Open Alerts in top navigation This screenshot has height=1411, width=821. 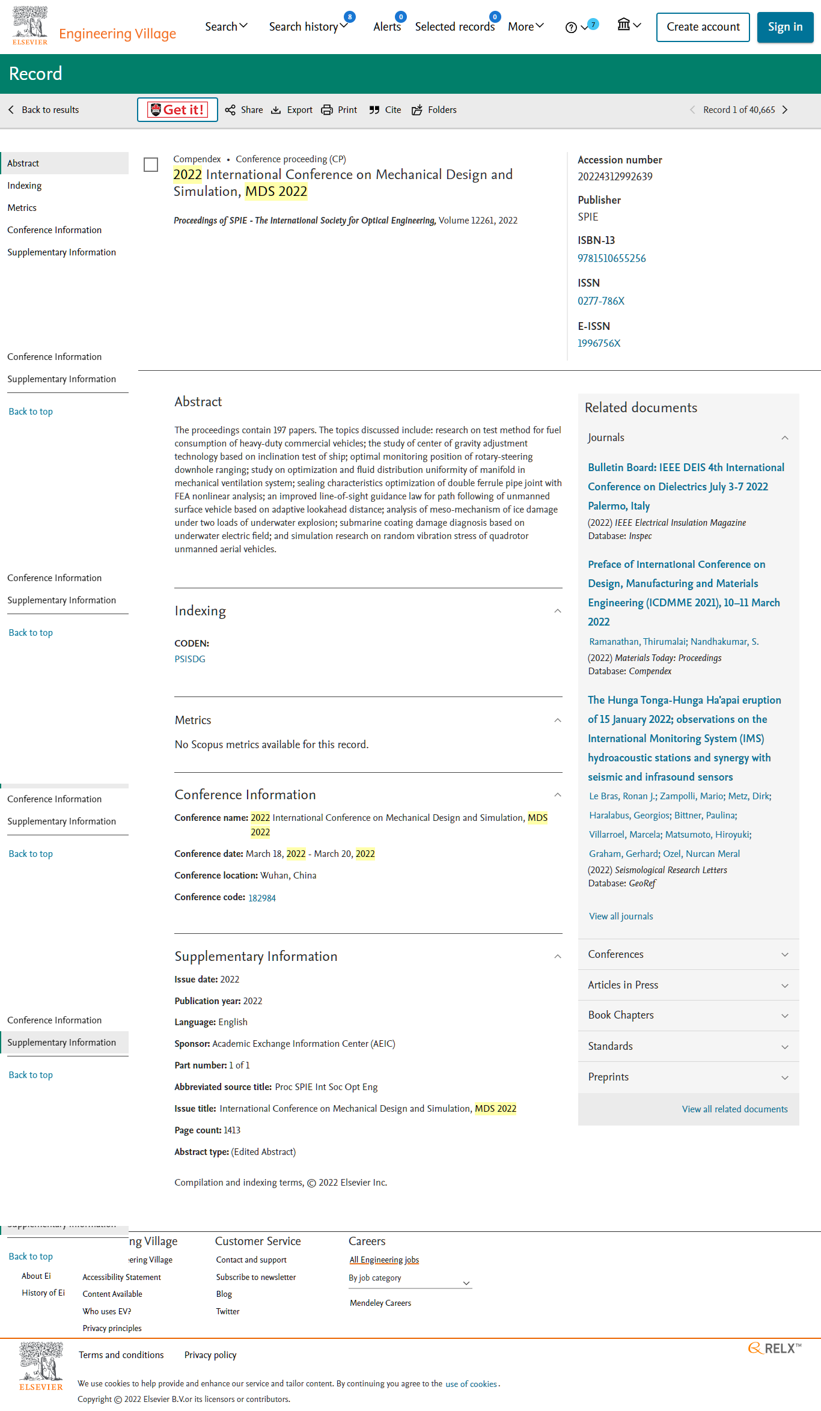click(x=387, y=26)
